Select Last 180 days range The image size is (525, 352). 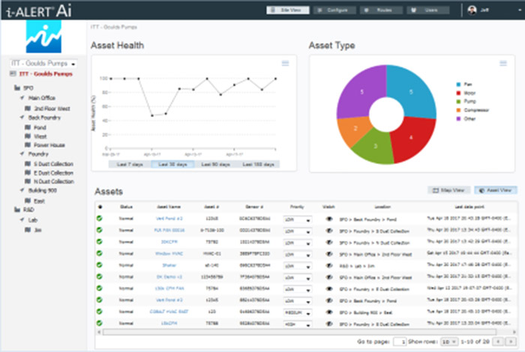(259, 164)
